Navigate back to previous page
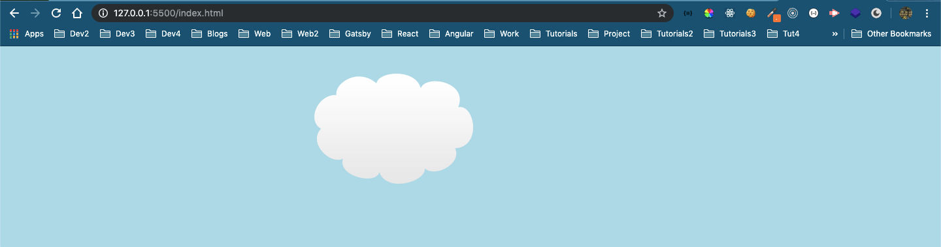This screenshot has width=941, height=247. point(14,13)
